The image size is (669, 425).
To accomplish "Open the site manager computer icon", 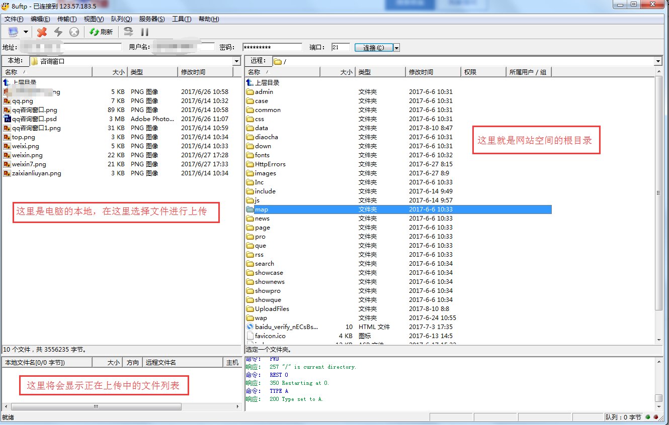I will 13,32.
